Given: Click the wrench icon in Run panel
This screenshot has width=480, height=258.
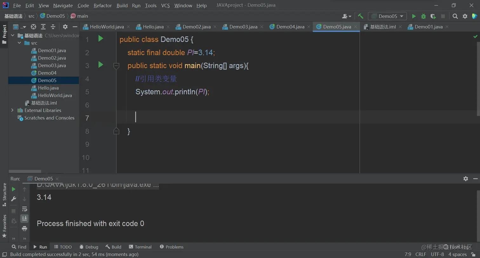Looking at the screenshot, I should 13,199.
